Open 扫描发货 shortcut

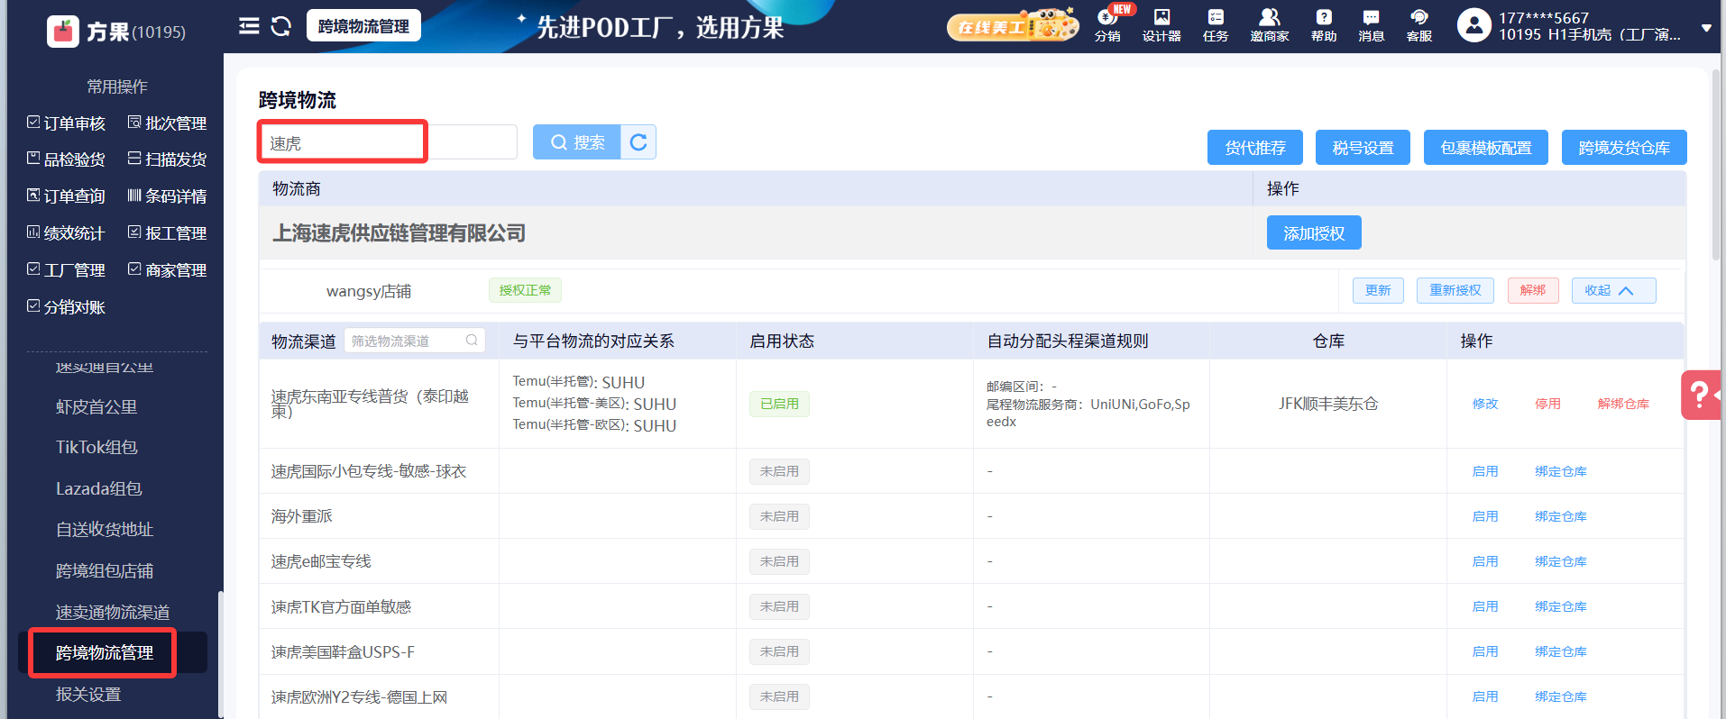tap(168, 159)
